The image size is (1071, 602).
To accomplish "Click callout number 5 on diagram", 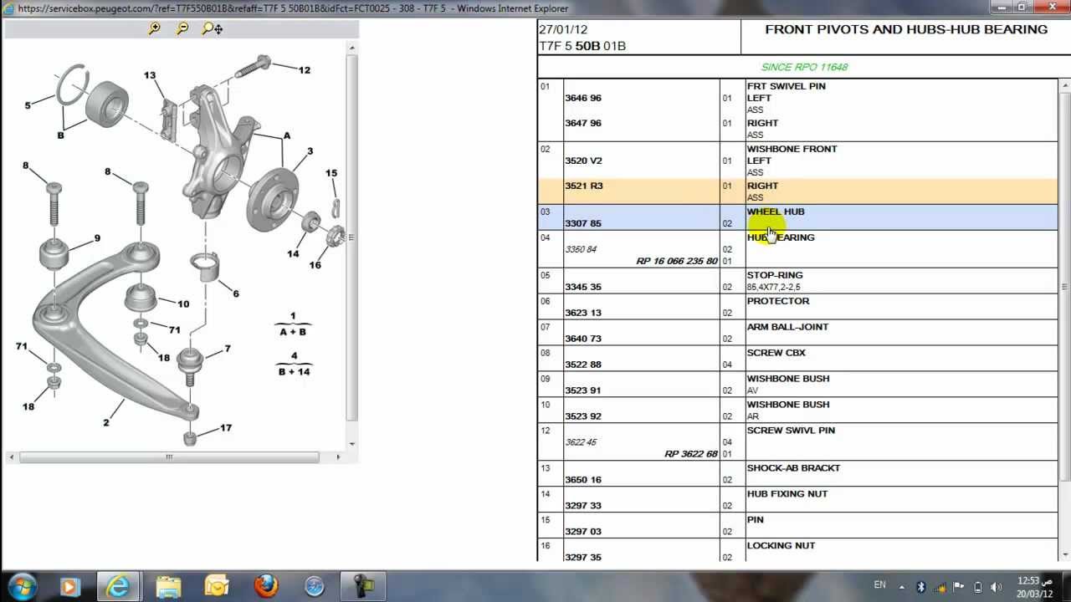I will (28, 105).
